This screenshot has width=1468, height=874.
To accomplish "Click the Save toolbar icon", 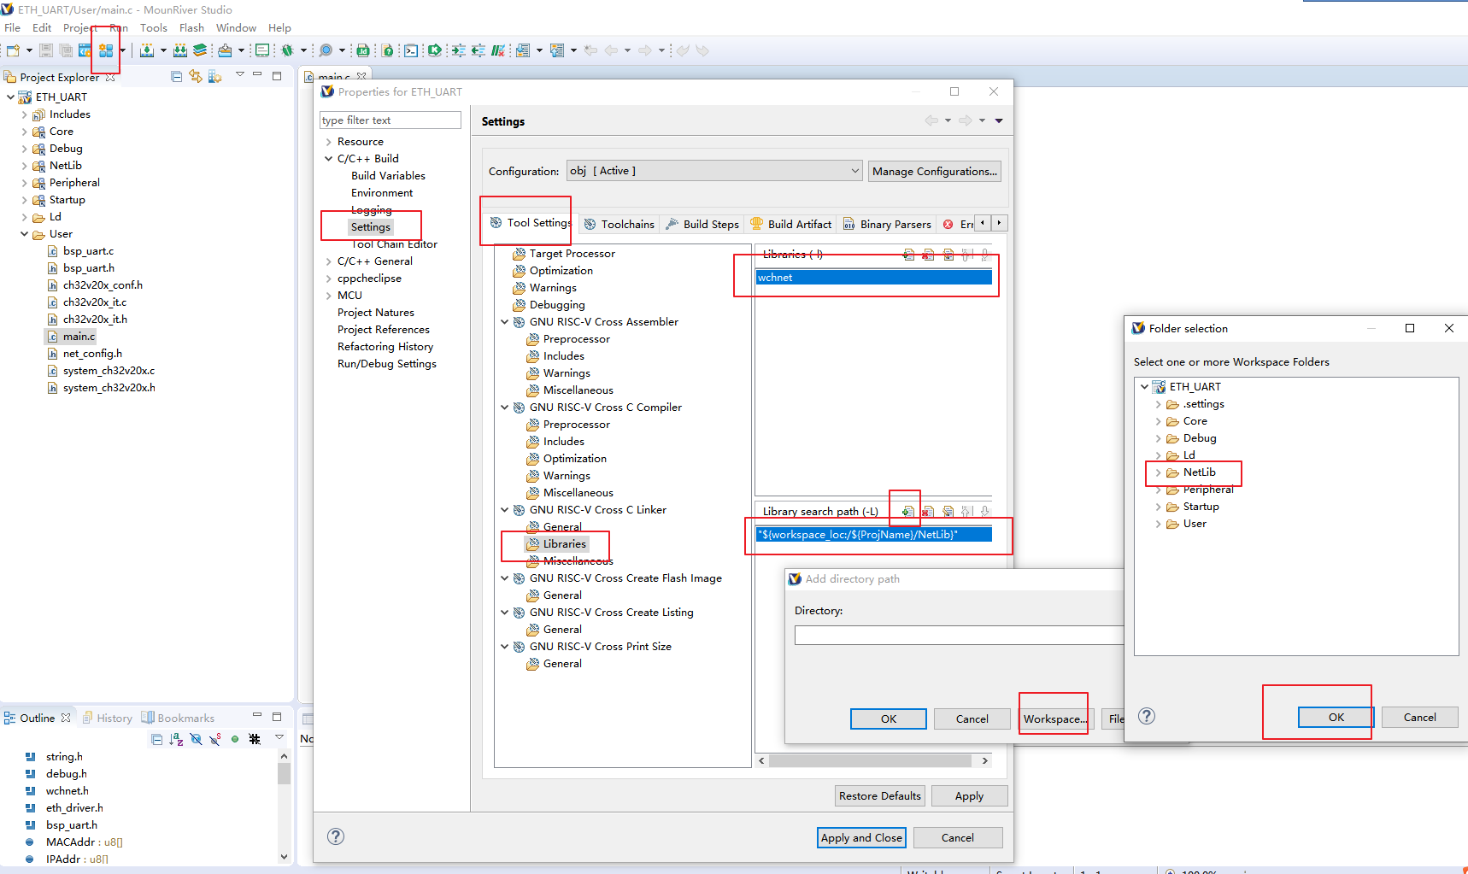I will [x=46, y=50].
